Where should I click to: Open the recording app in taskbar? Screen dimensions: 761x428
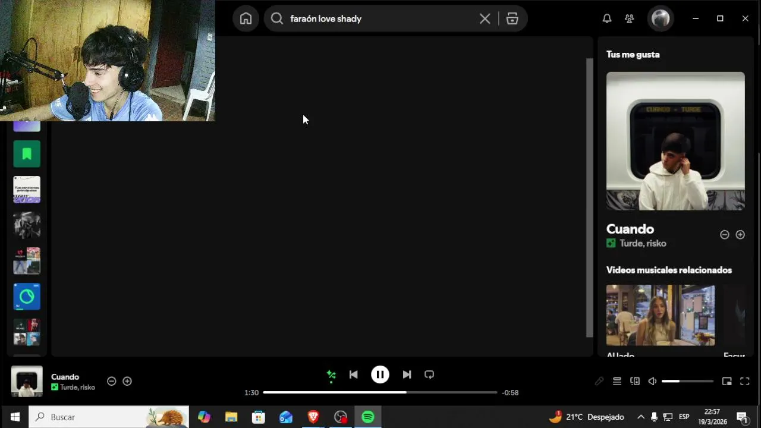coord(341,417)
